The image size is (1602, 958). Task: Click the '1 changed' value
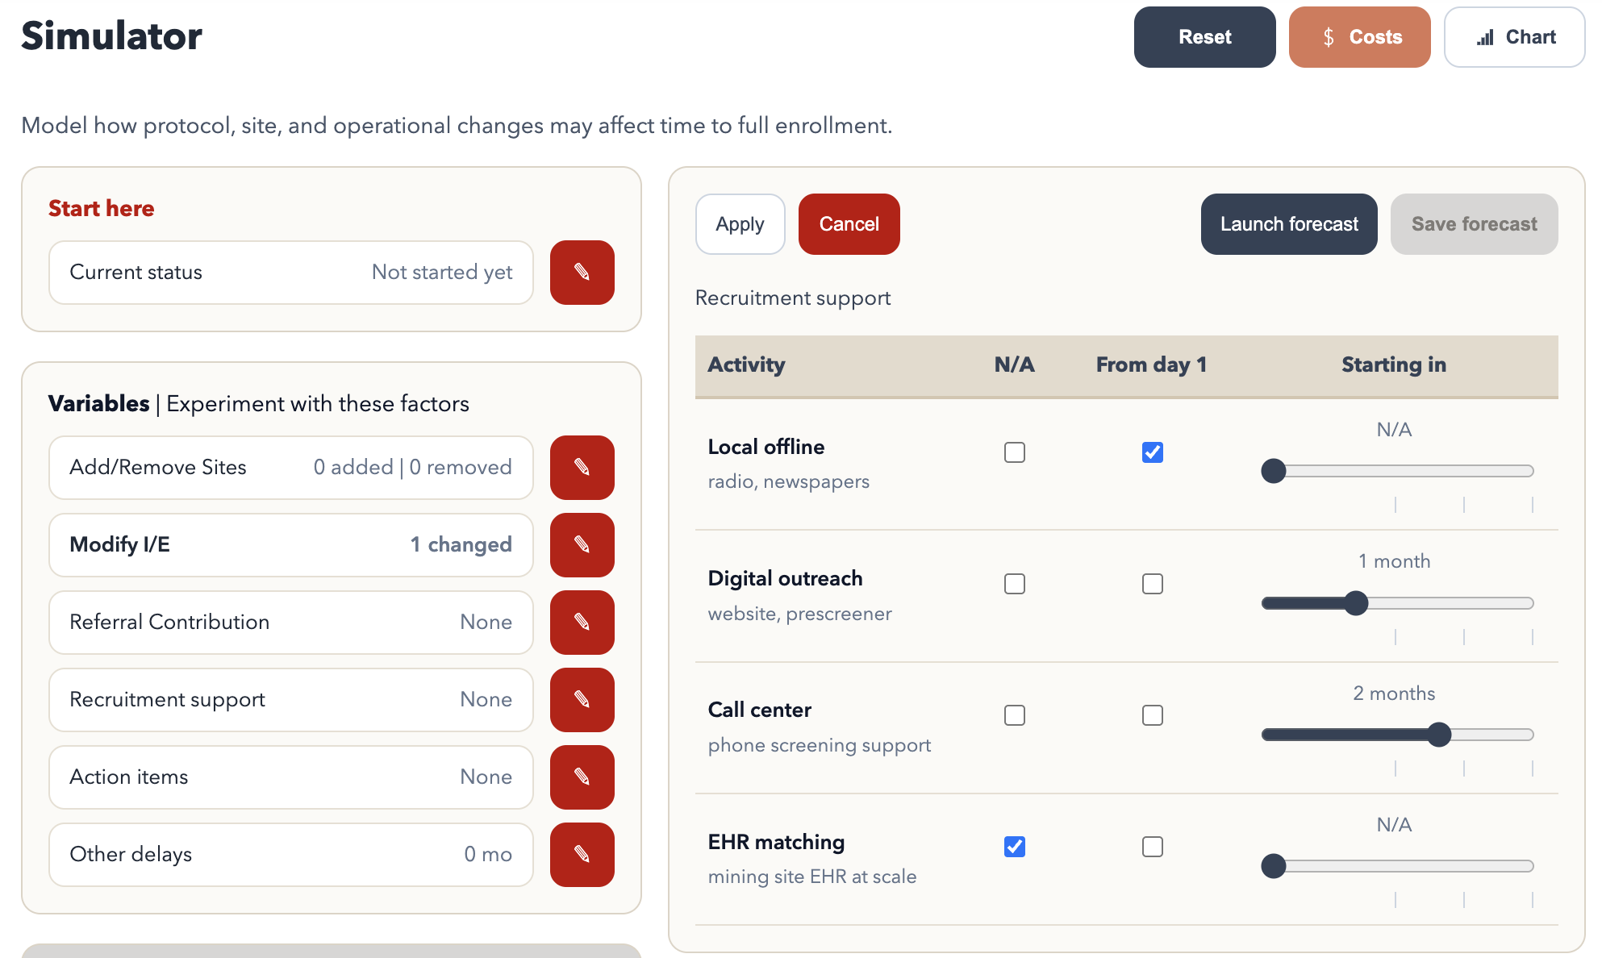[x=461, y=545]
